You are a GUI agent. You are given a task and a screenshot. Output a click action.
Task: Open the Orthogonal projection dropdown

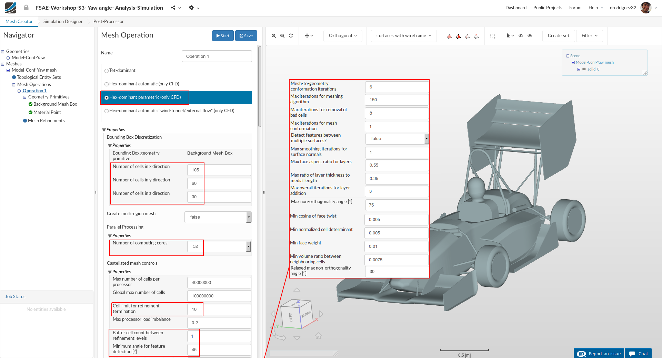343,36
